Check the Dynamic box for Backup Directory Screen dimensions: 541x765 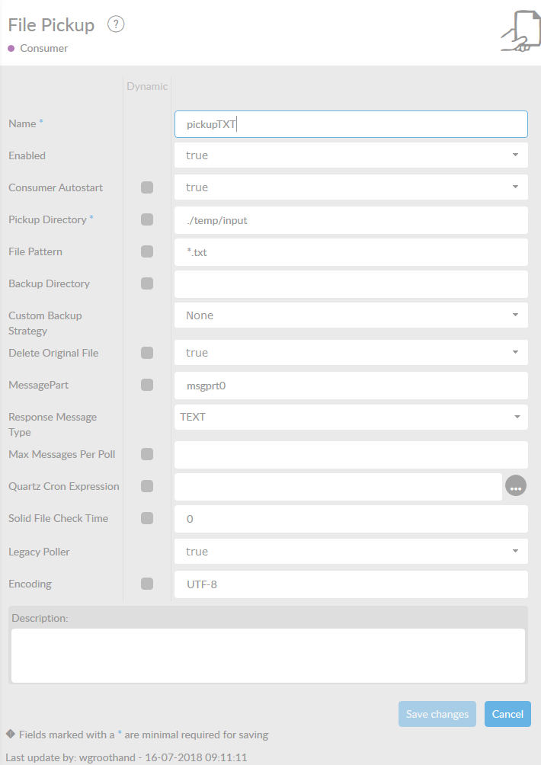147,283
